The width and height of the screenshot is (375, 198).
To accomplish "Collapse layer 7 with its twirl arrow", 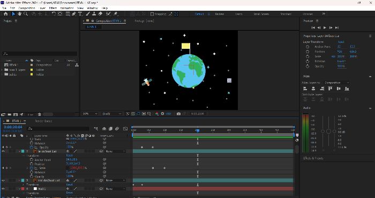I will [x=20, y=151].
